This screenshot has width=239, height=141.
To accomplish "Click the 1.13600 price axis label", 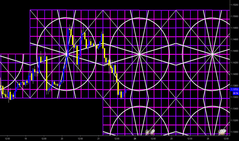I will tap(235, 97).
